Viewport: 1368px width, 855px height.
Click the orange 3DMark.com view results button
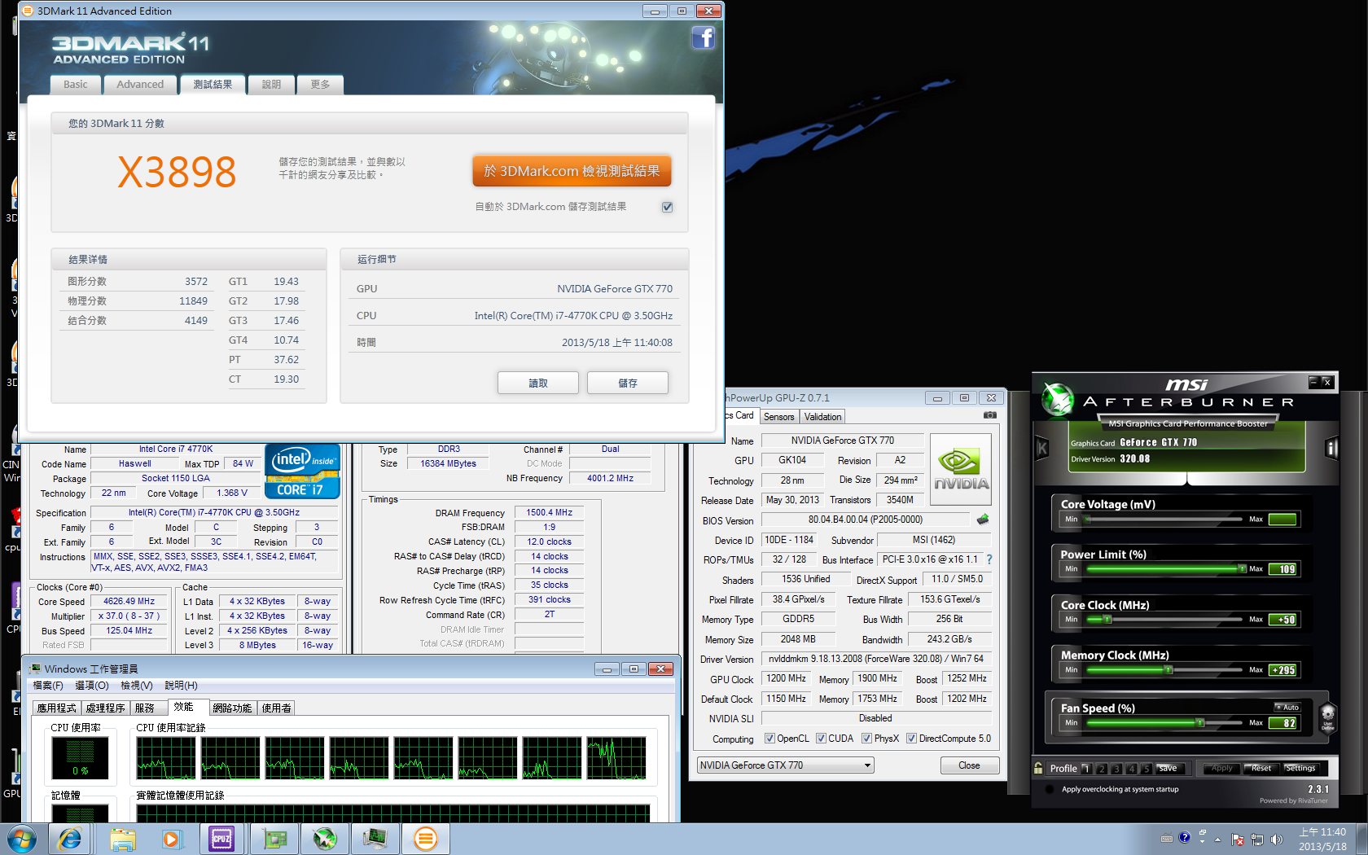tap(572, 171)
